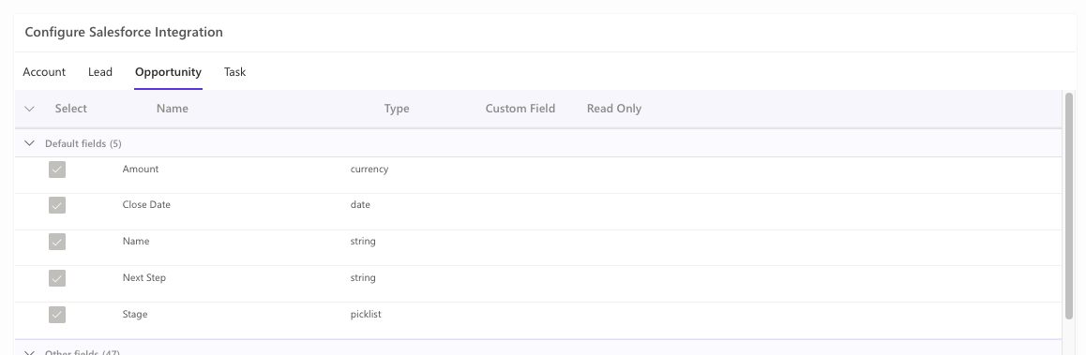Click the Configure Salesforce Integration title
The width and height of the screenshot is (1086, 355).
pos(124,33)
